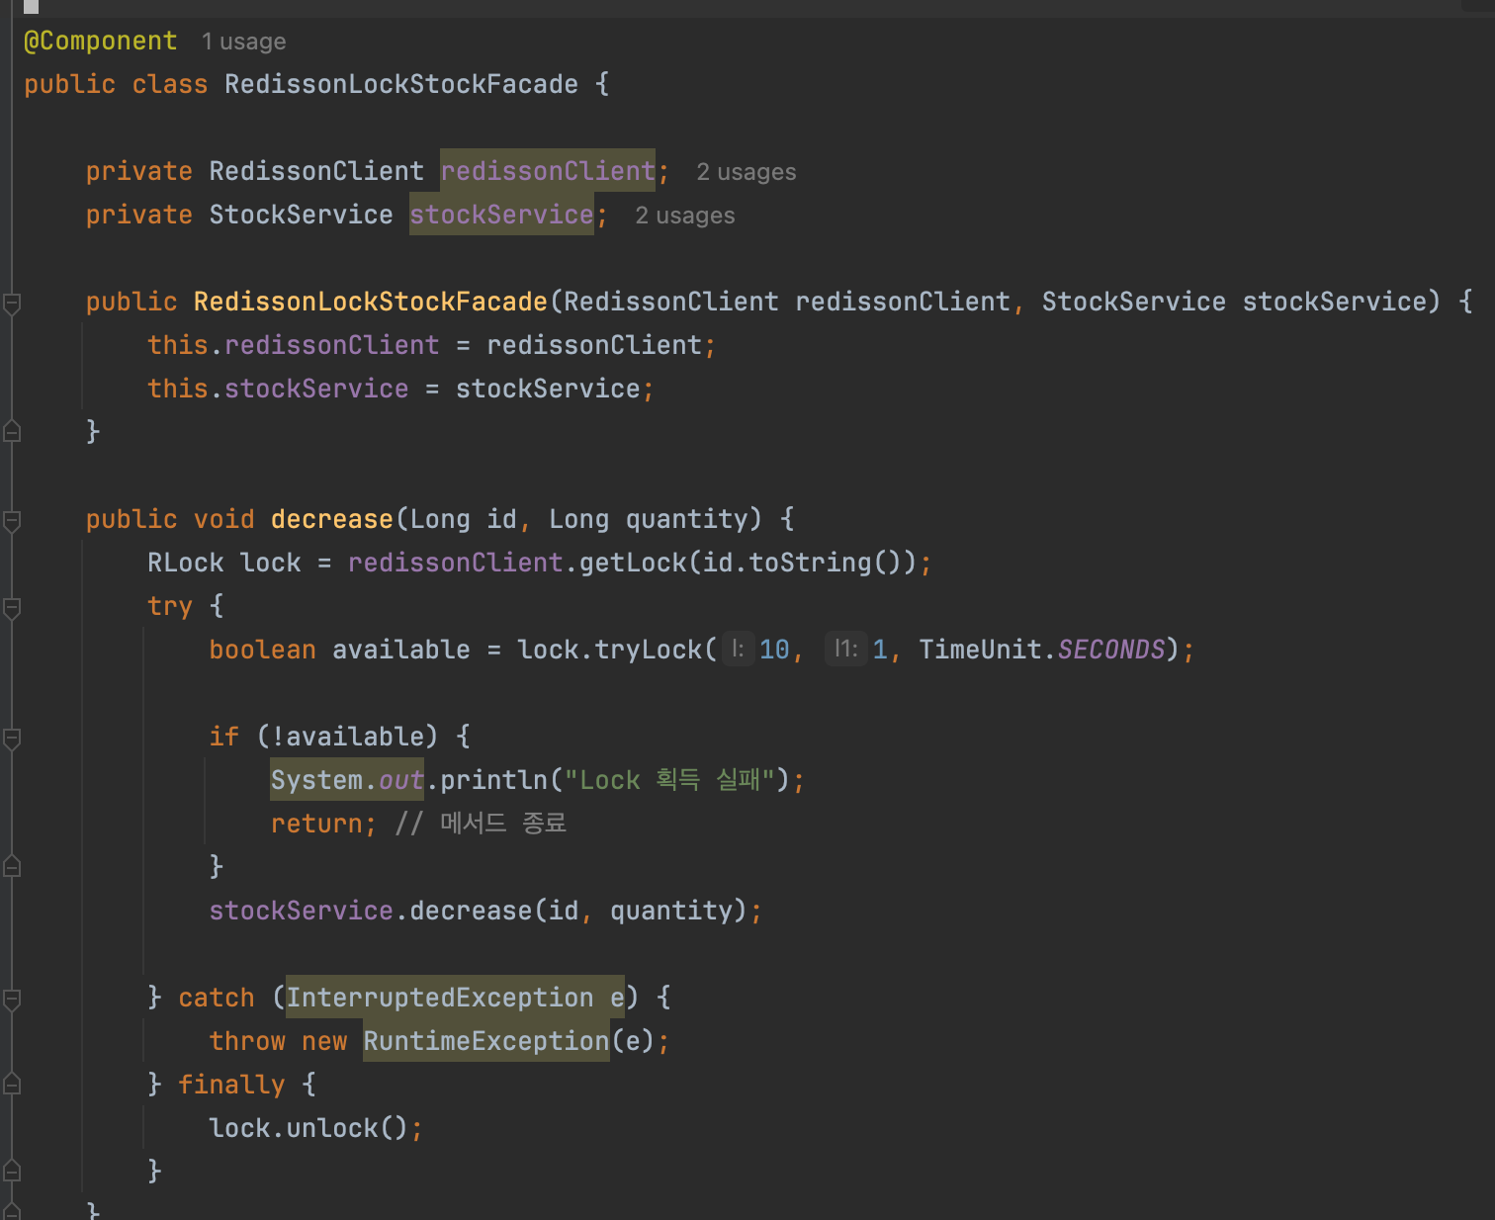Click fold-end marker at constructor's closing brace
Image resolution: width=1495 pixels, height=1220 pixels.
(x=12, y=431)
